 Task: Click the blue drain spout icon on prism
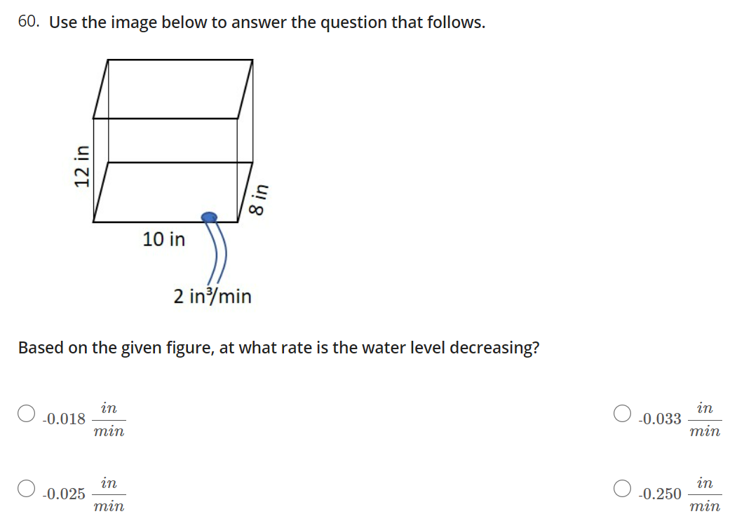(210, 215)
